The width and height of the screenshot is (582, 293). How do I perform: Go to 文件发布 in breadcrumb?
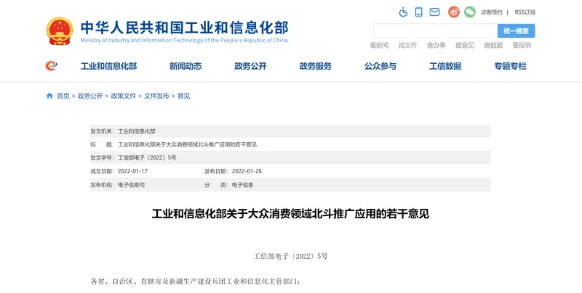pyautogui.click(x=156, y=96)
